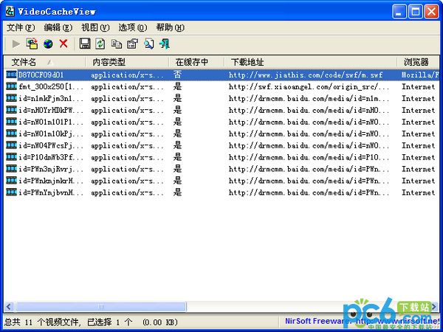The width and height of the screenshot is (443, 332).
Task: Click the Copy Selected Items icon
Action: click(x=116, y=44)
